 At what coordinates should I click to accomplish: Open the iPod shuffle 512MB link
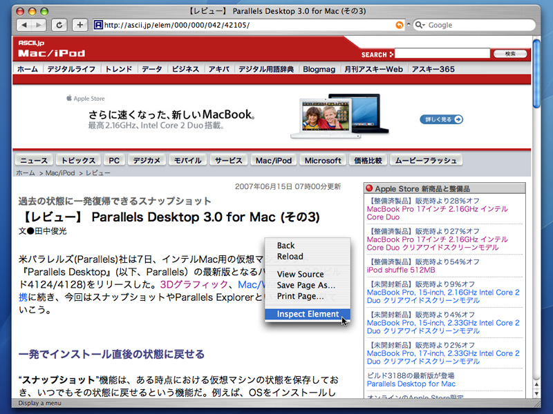tap(401, 270)
